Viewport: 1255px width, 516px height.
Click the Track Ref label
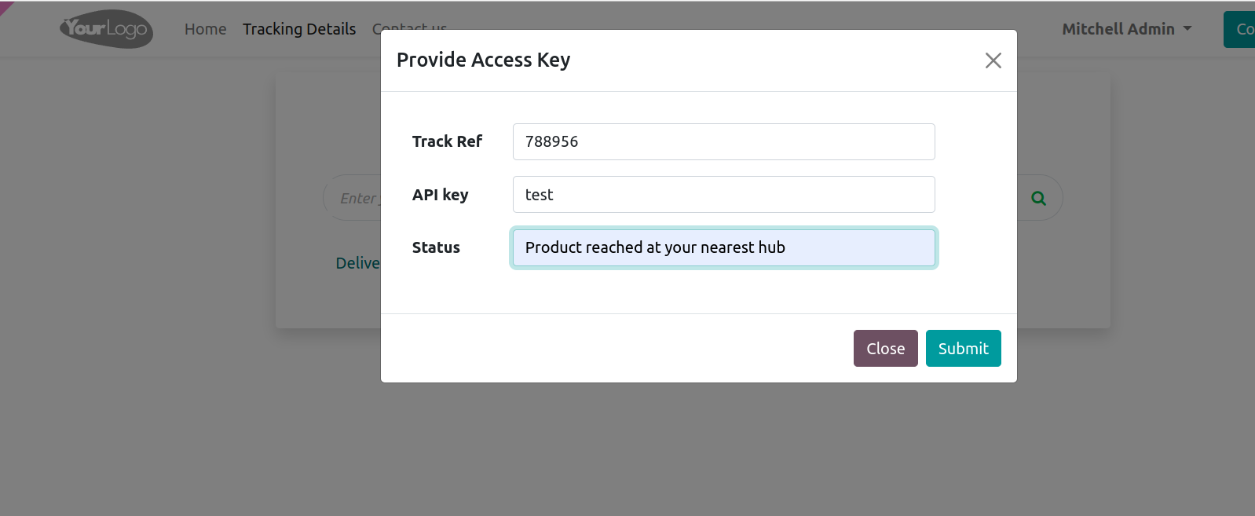pos(447,141)
